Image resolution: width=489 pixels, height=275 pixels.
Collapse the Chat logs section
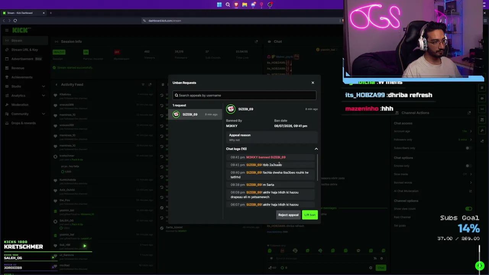[316, 149]
